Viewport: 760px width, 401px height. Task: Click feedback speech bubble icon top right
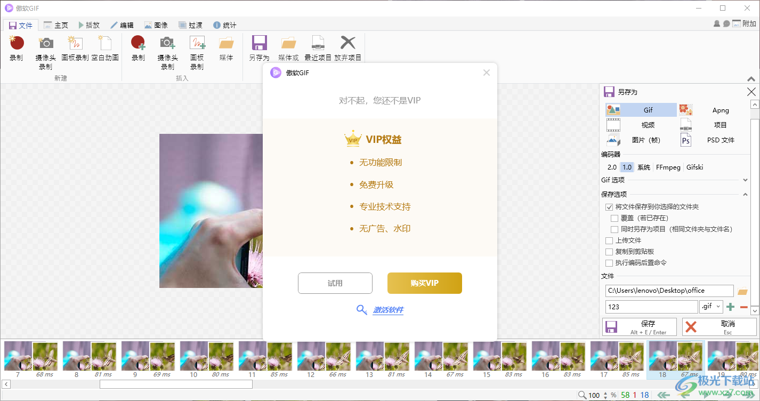726,24
